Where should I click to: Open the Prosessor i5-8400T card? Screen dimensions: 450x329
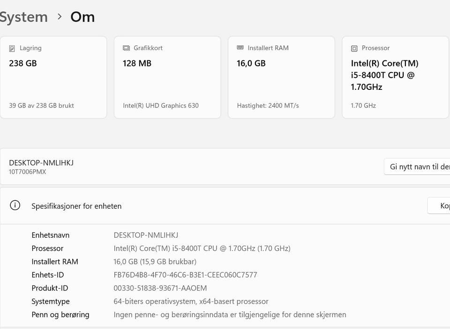point(395,77)
